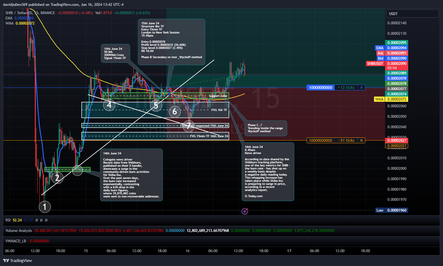Close the -51 ticks order line
This screenshot has height=266, width=443.
pyautogui.click(x=361, y=141)
